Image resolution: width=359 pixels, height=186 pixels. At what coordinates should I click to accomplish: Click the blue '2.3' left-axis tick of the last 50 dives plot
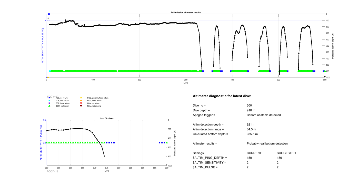coord(44,120)
